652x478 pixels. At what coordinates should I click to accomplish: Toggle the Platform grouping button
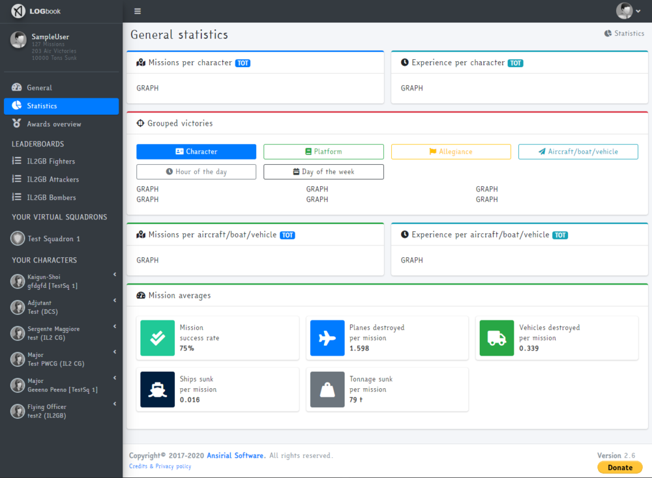click(x=323, y=152)
